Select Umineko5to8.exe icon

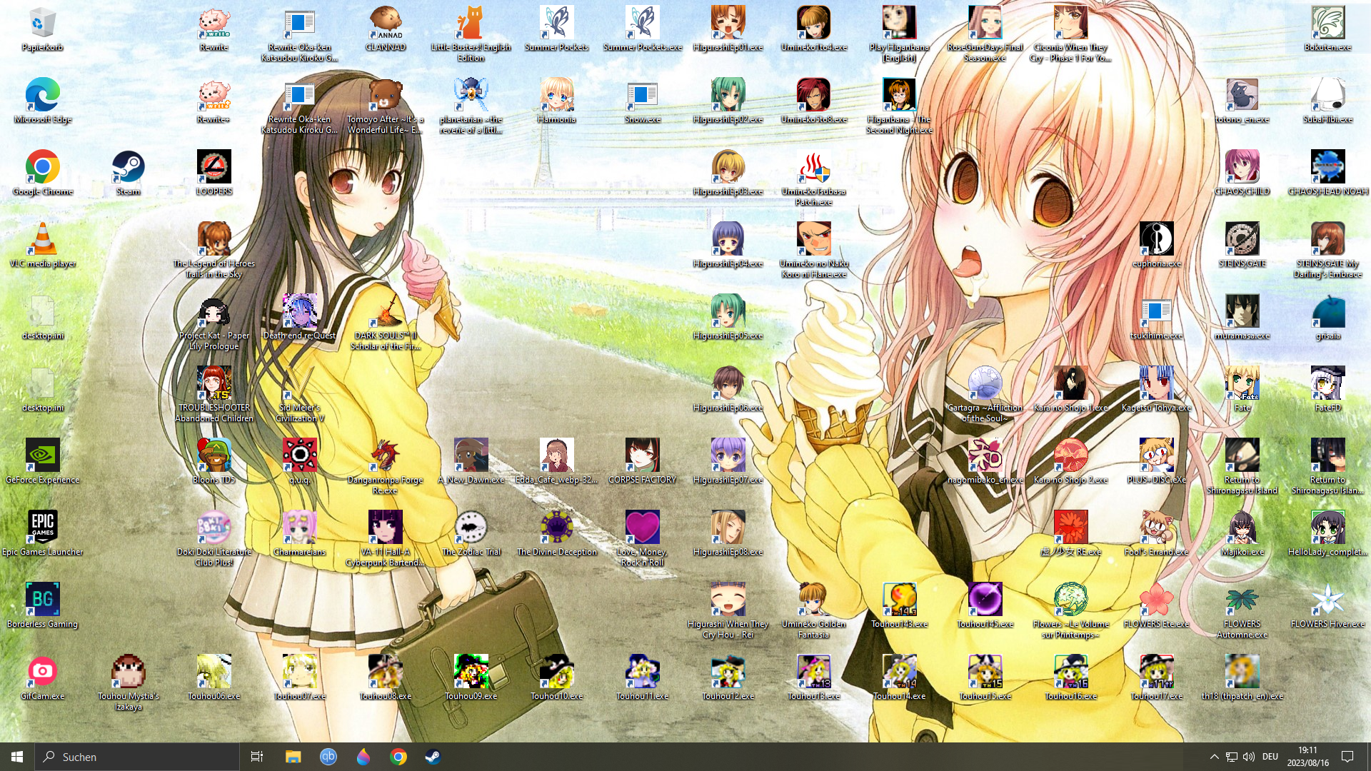click(813, 101)
